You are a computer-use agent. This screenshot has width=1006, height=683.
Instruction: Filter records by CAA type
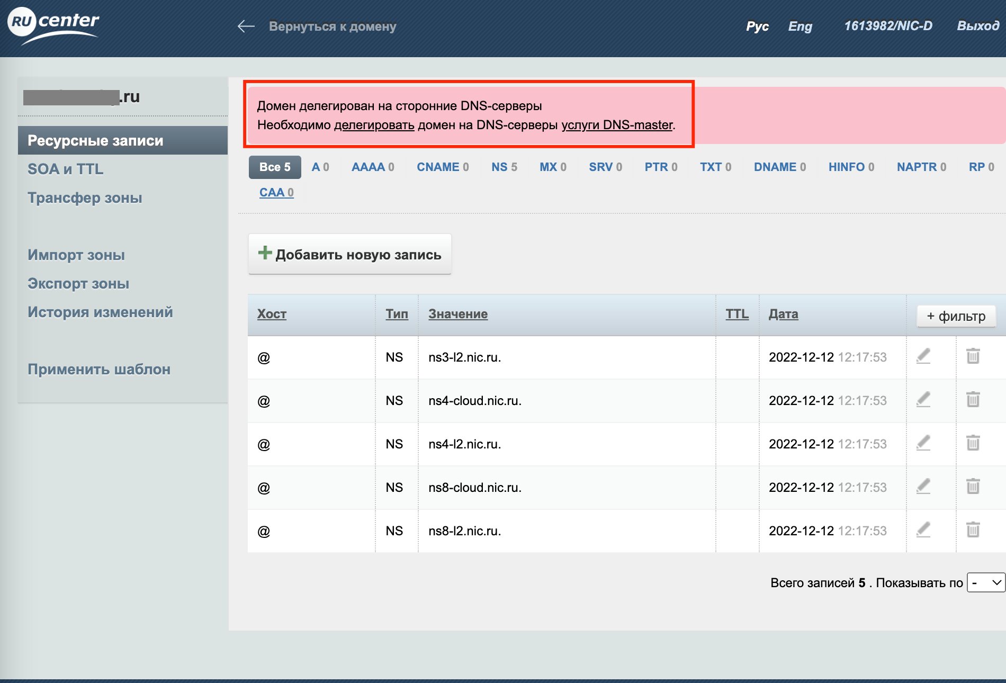click(276, 193)
